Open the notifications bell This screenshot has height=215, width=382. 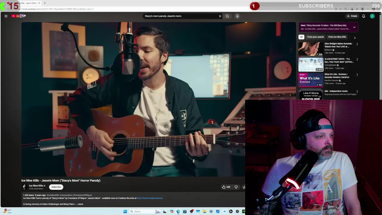pos(363,16)
